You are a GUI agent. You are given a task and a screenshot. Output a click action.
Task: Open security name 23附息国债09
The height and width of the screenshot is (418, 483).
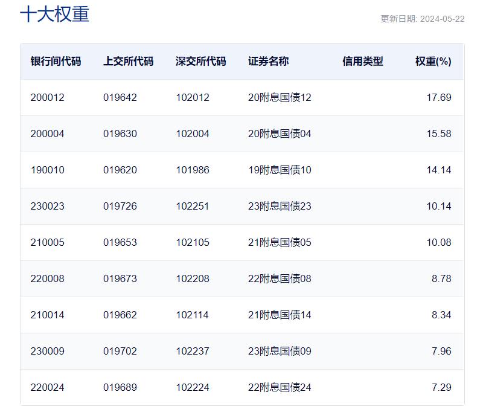[x=280, y=351]
